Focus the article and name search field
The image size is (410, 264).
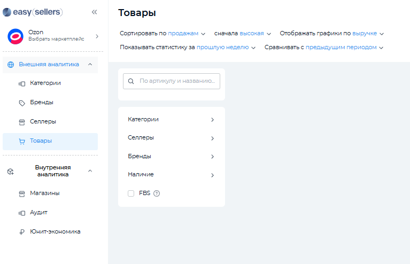click(172, 81)
